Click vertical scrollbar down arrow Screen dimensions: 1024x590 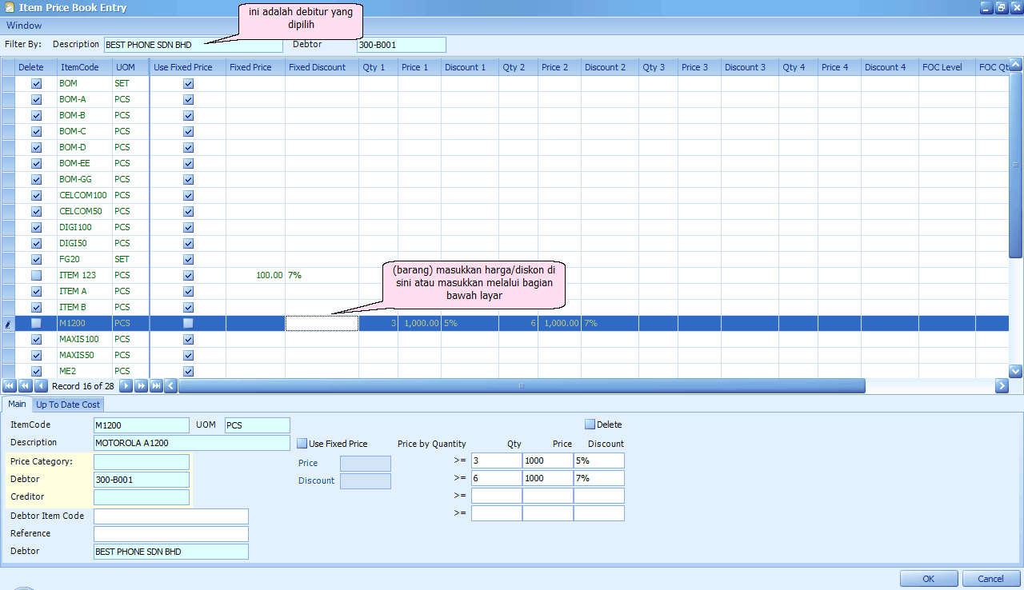click(x=1016, y=371)
